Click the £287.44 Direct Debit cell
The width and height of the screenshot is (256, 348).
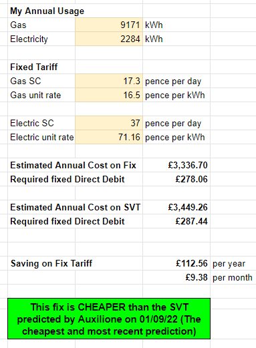[x=176, y=221]
